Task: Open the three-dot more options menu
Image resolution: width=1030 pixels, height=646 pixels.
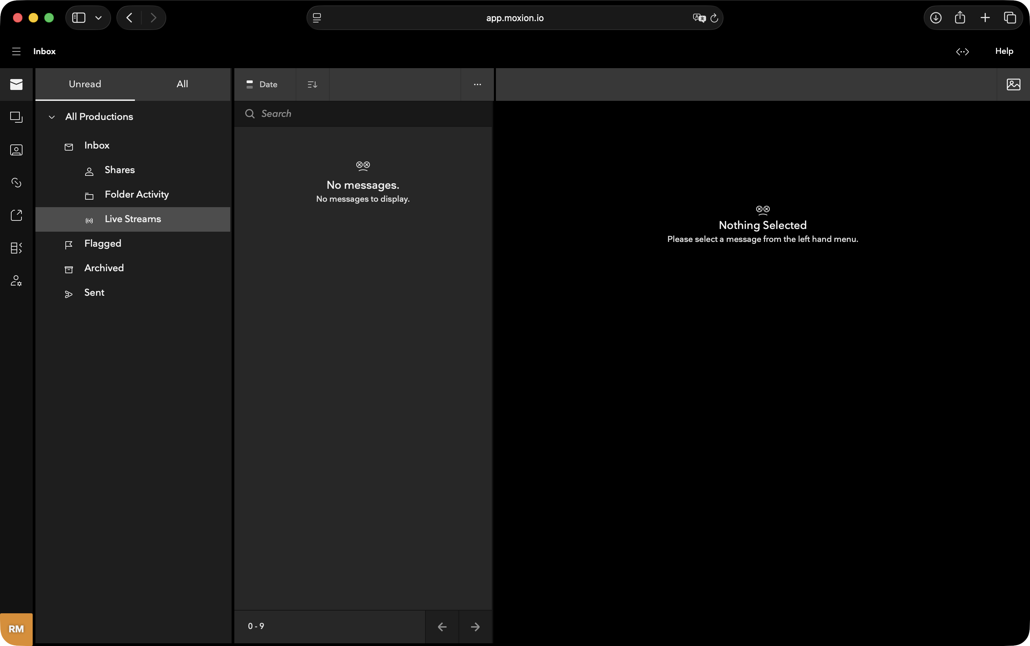Action: [x=477, y=84]
